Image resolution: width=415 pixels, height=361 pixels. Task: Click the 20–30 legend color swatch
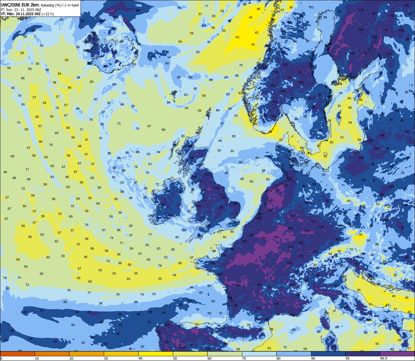tap(87, 354)
